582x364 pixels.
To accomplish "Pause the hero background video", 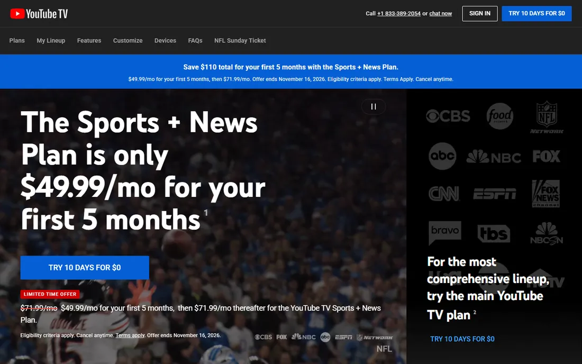I will 374,106.
